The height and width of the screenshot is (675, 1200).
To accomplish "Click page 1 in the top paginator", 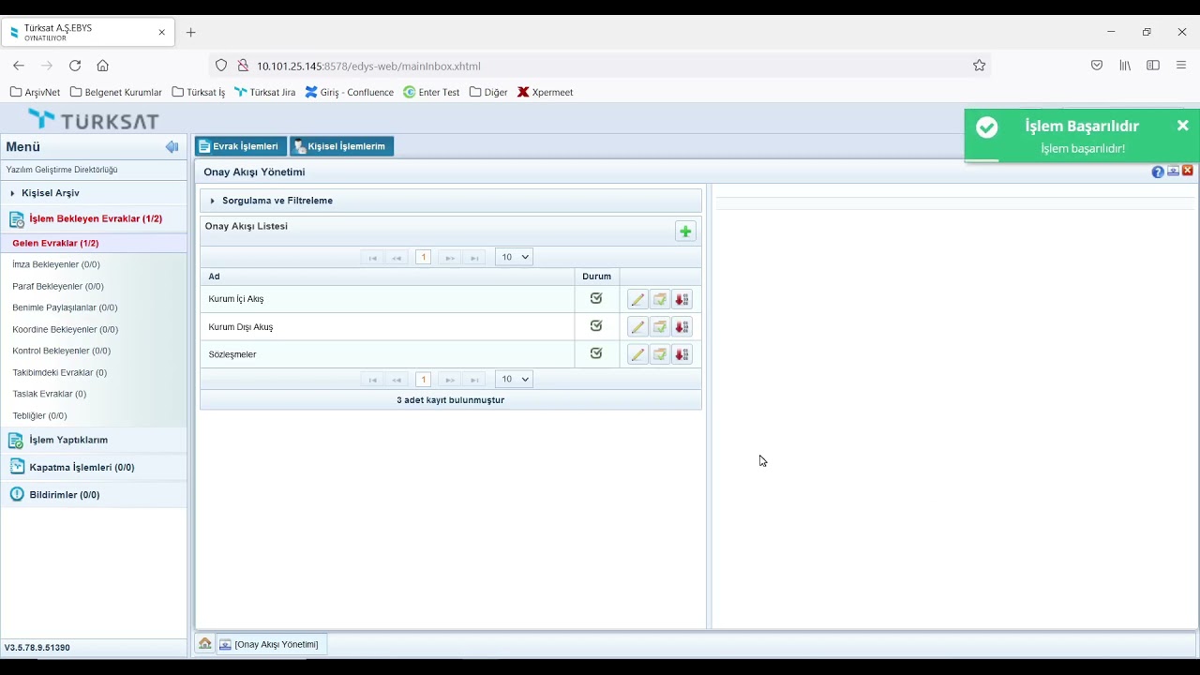I will coord(423,257).
